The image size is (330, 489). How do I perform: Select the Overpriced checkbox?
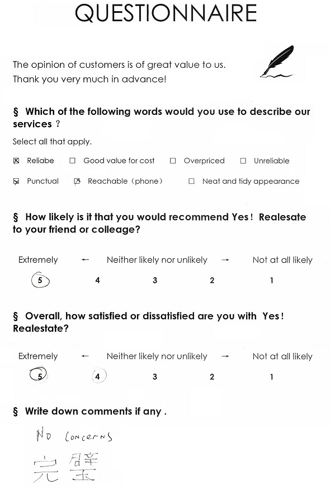point(173,161)
